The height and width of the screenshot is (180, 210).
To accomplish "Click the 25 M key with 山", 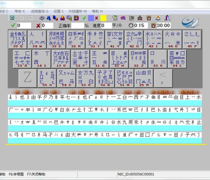I will [144, 78].
